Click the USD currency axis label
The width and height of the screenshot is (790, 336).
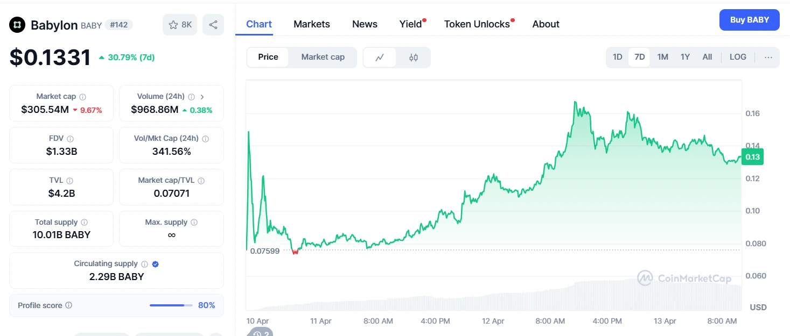[x=758, y=307]
